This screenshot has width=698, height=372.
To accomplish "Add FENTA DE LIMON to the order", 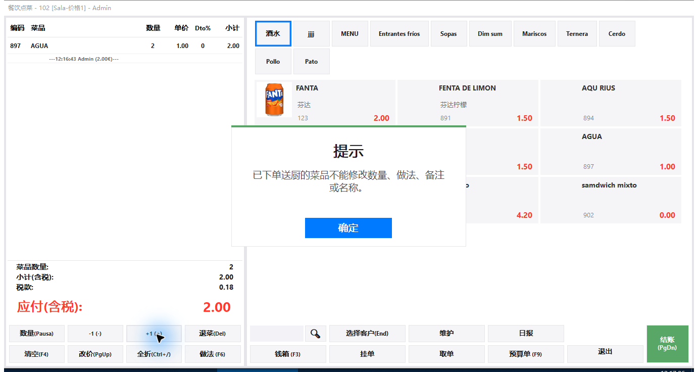I will (x=468, y=103).
